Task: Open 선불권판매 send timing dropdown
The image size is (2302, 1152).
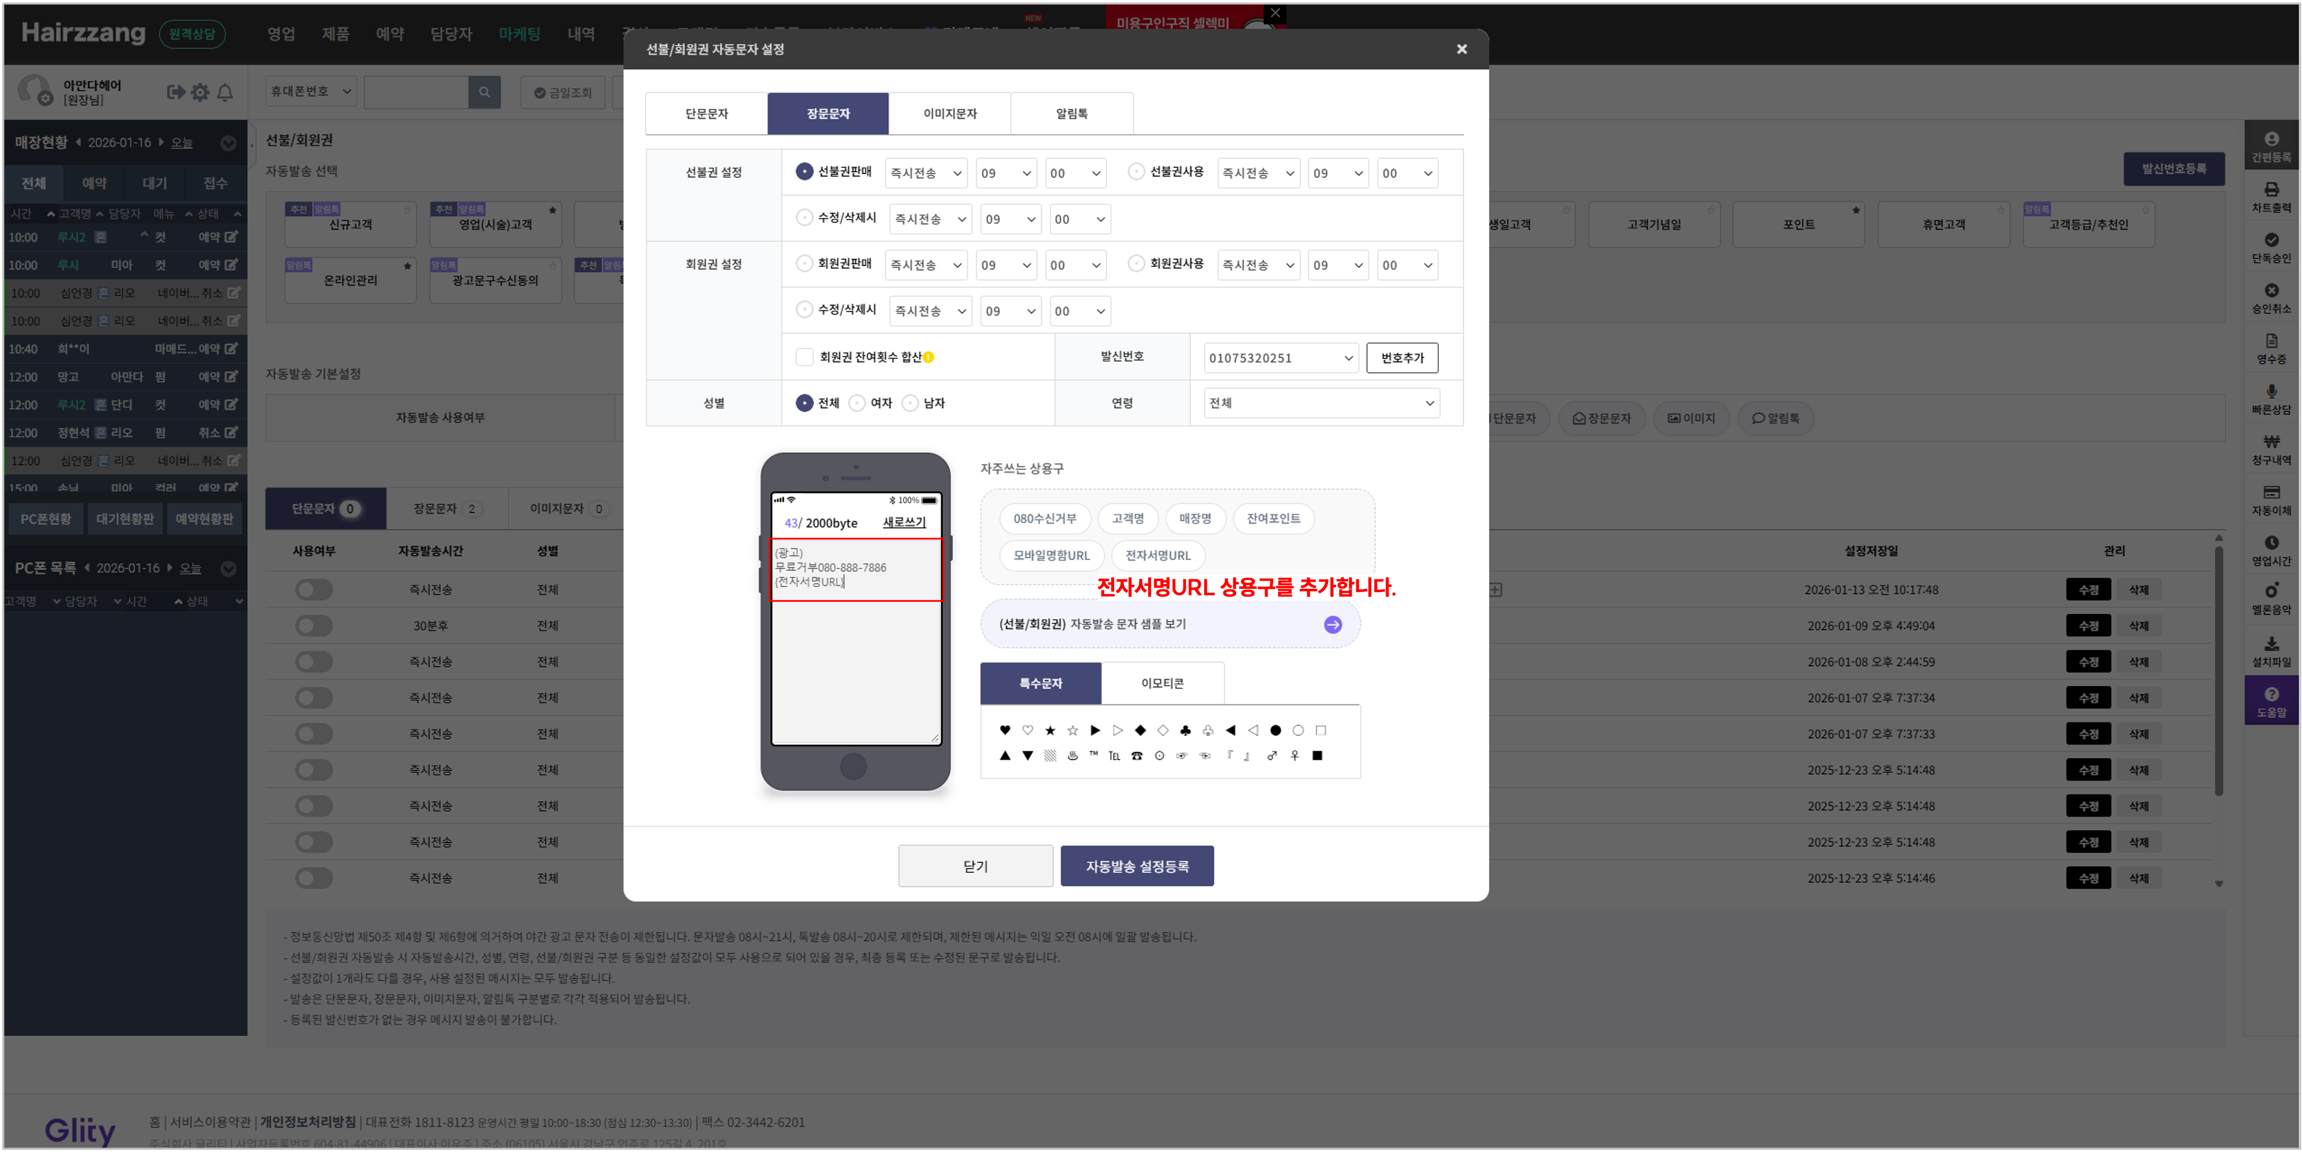Action: point(926,174)
